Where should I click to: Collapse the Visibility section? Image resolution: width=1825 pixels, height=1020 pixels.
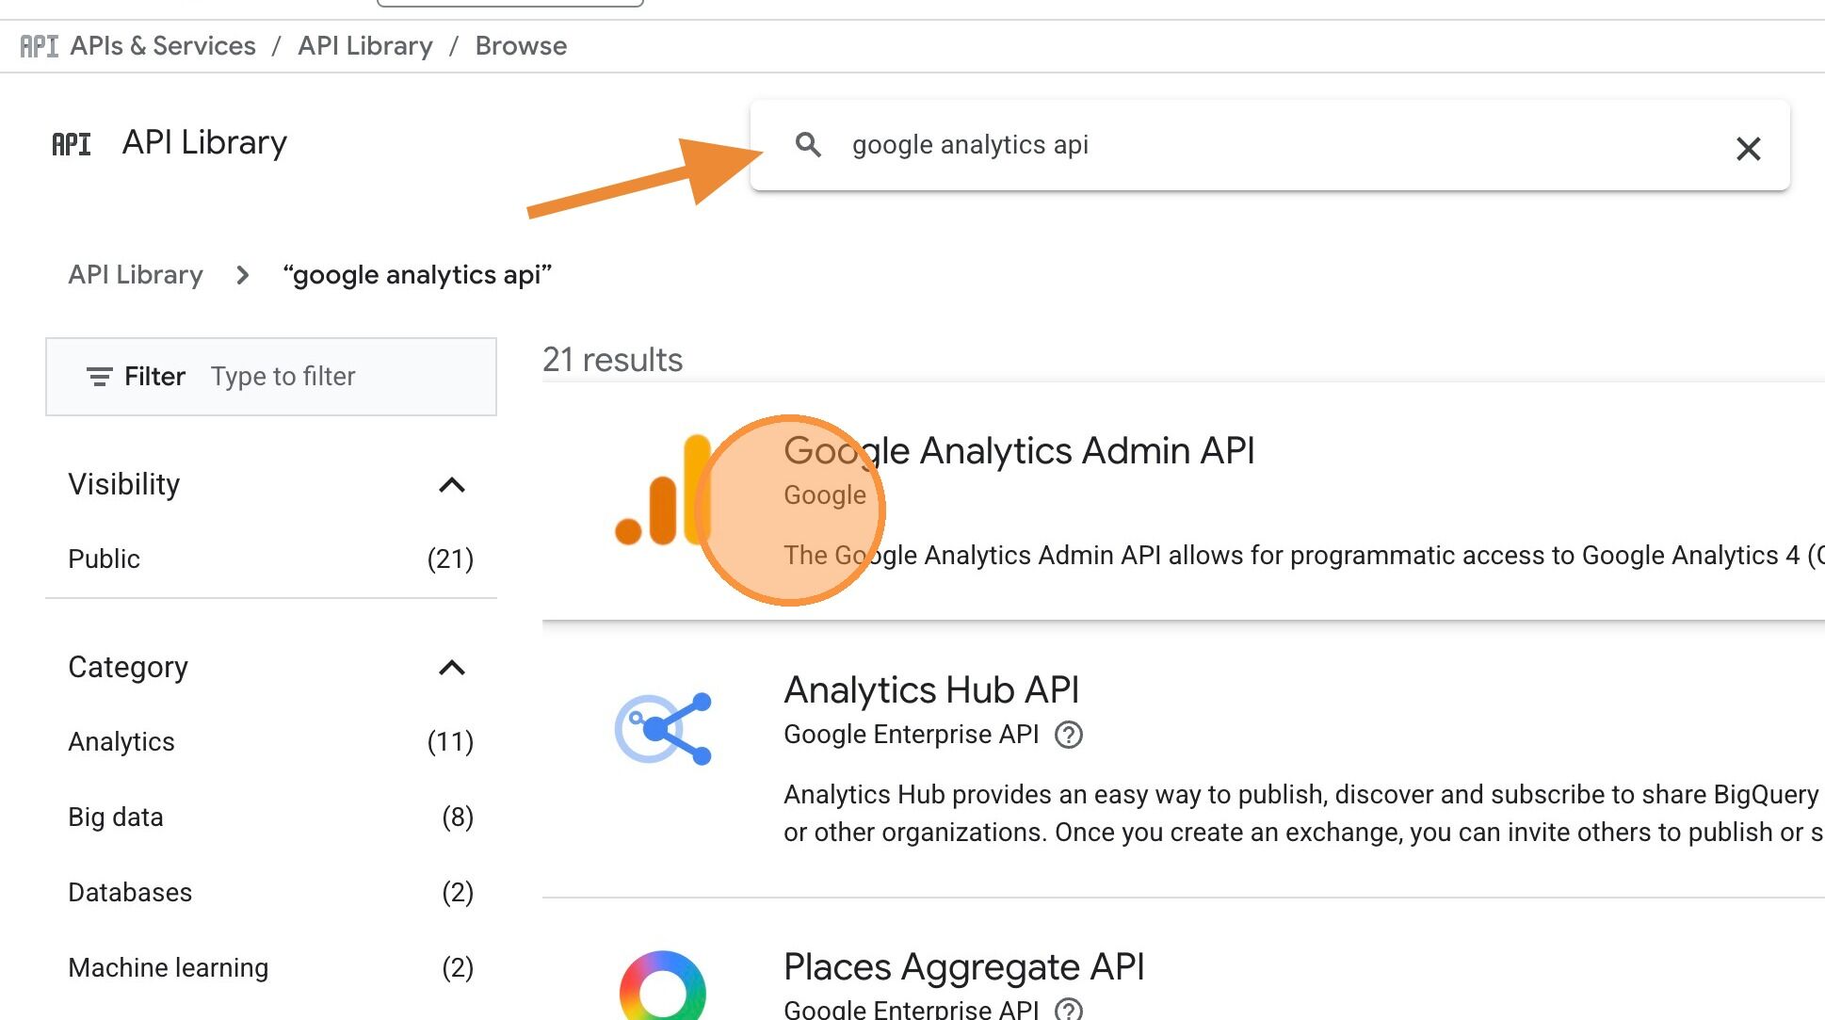click(452, 484)
